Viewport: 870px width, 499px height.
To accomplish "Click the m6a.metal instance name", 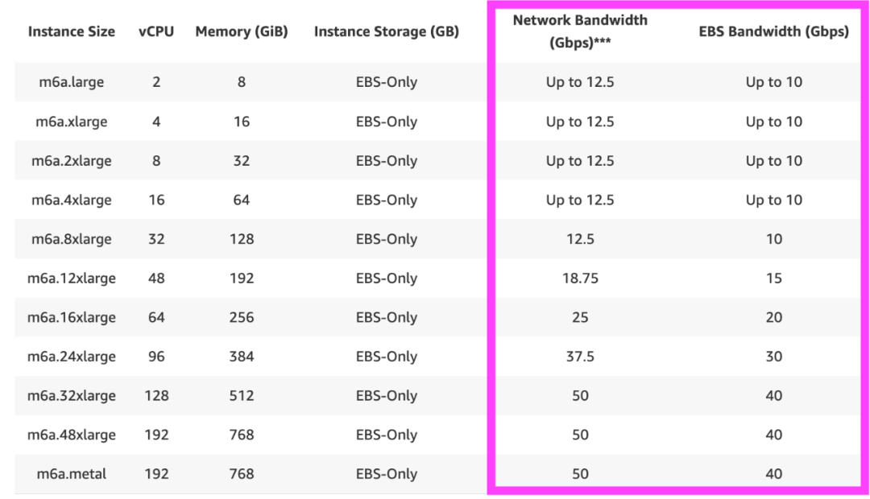I will [69, 474].
